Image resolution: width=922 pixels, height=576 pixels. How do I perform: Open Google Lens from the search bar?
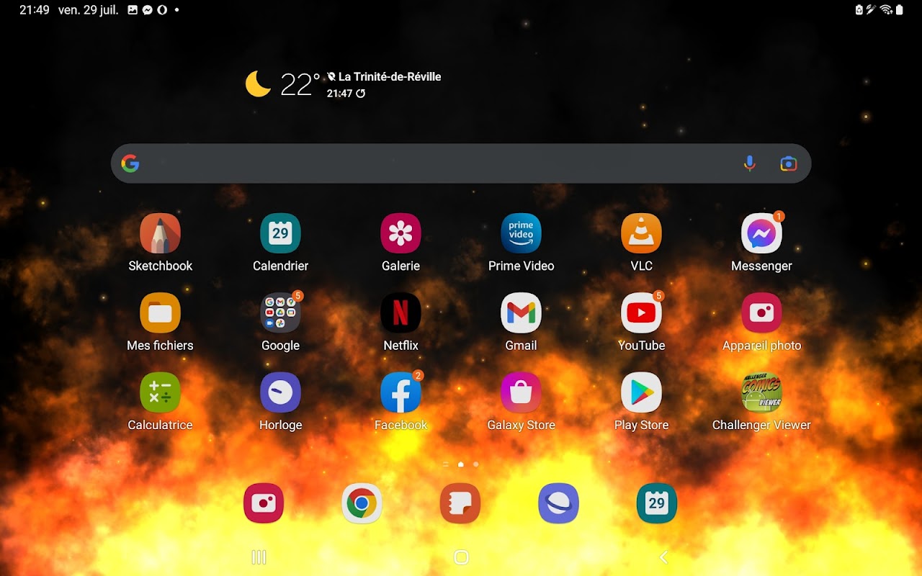789,163
